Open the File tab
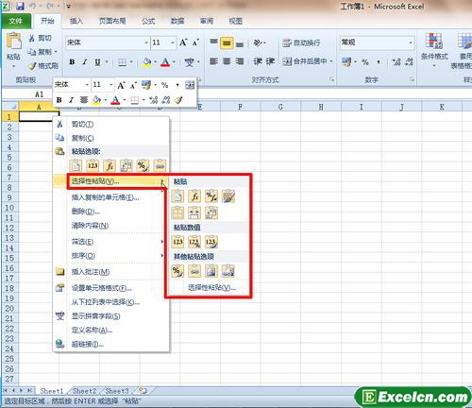Viewport: 472px width, 408px height. pos(16,21)
